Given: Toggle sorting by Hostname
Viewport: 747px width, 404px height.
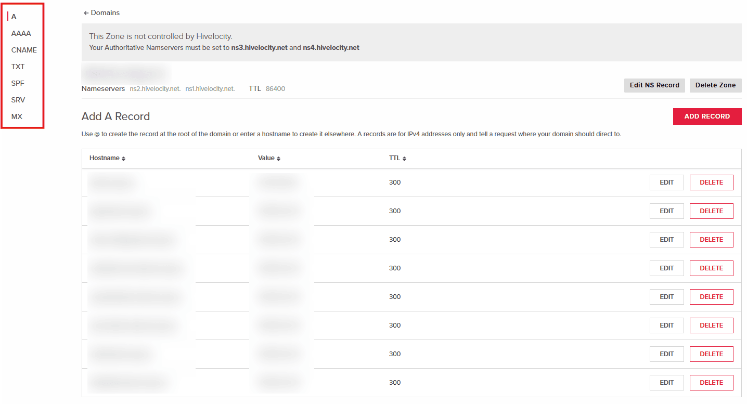Looking at the screenshot, I should (107, 158).
